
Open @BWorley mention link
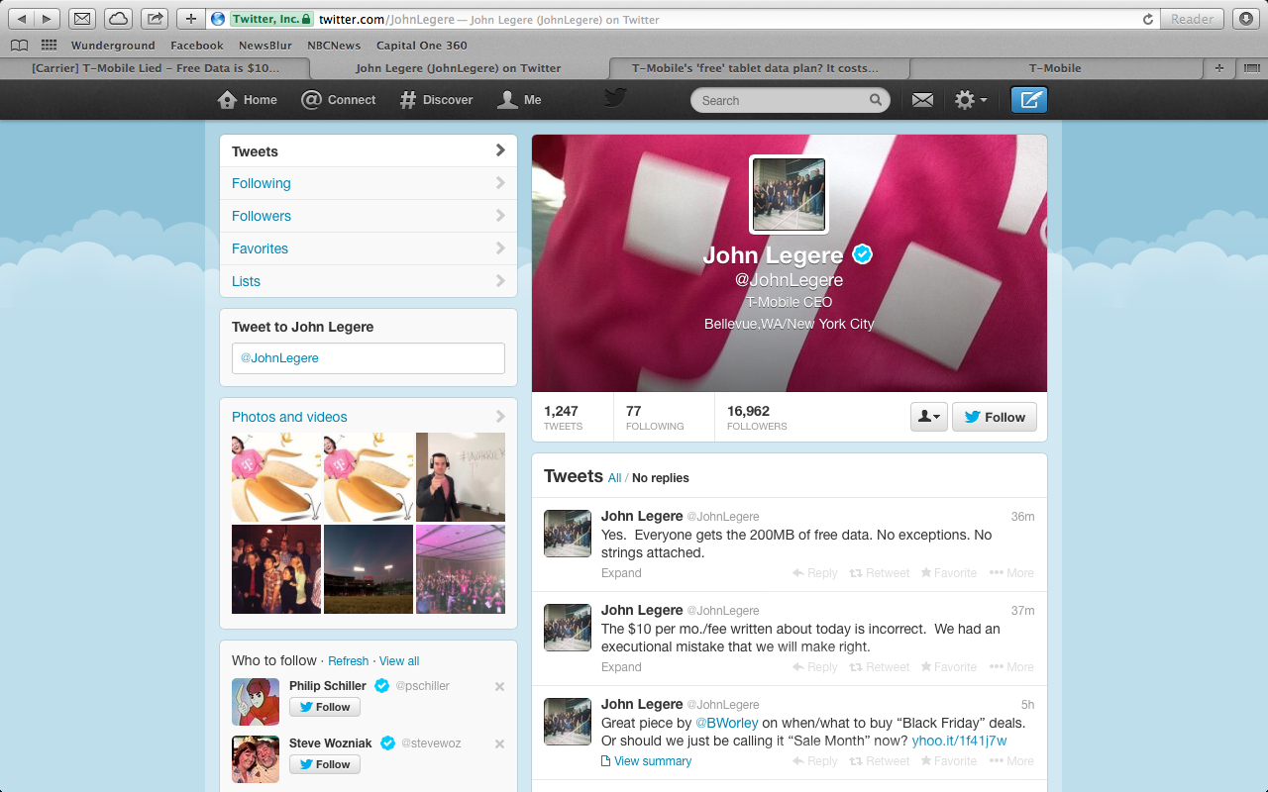726,723
